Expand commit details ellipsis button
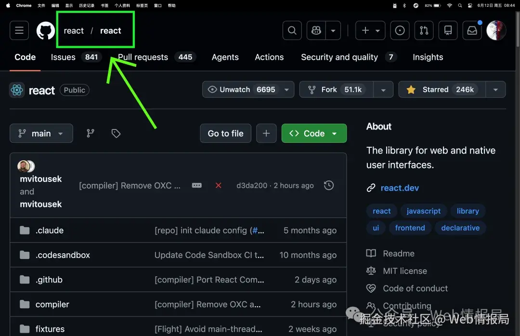The width and height of the screenshot is (520, 336). click(196, 185)
